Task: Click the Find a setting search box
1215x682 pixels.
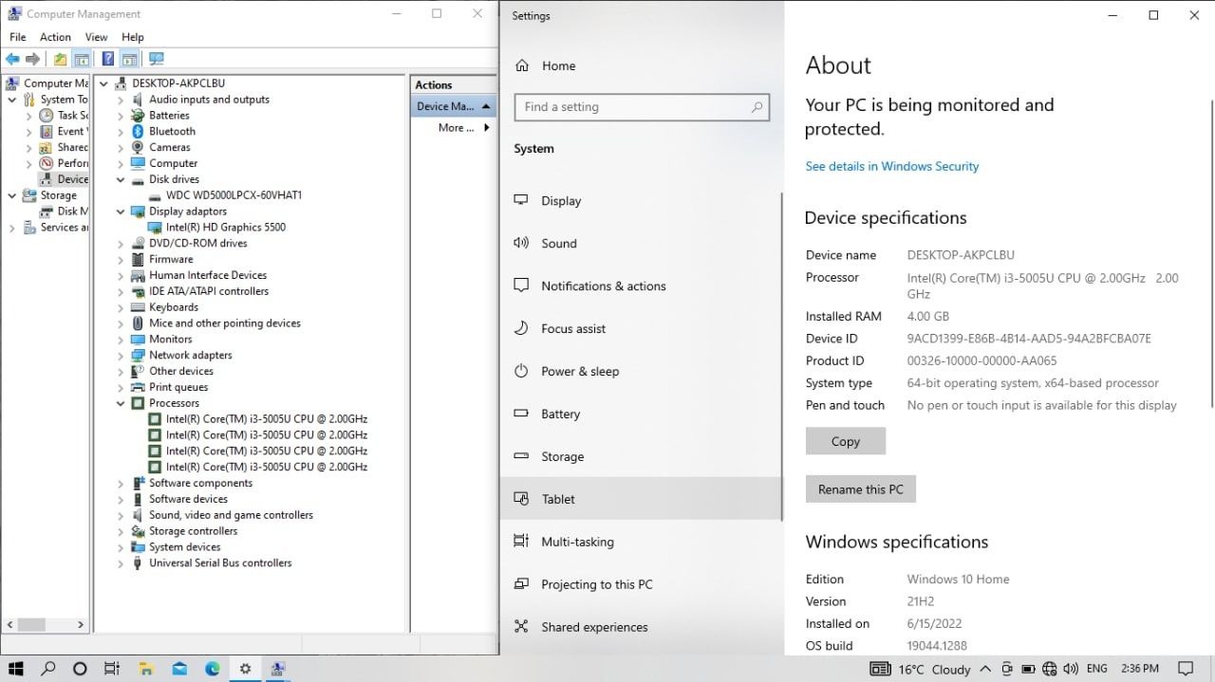Action: point(642,107)
